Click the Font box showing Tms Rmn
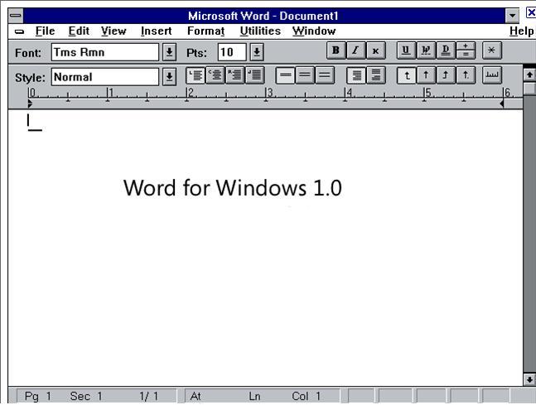536x405 pixels. (x=105, y=52)
